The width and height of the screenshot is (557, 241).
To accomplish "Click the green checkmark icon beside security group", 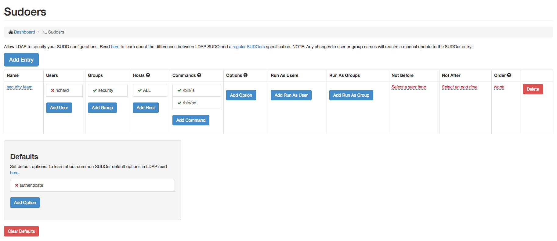I will (x=95, y=91).
